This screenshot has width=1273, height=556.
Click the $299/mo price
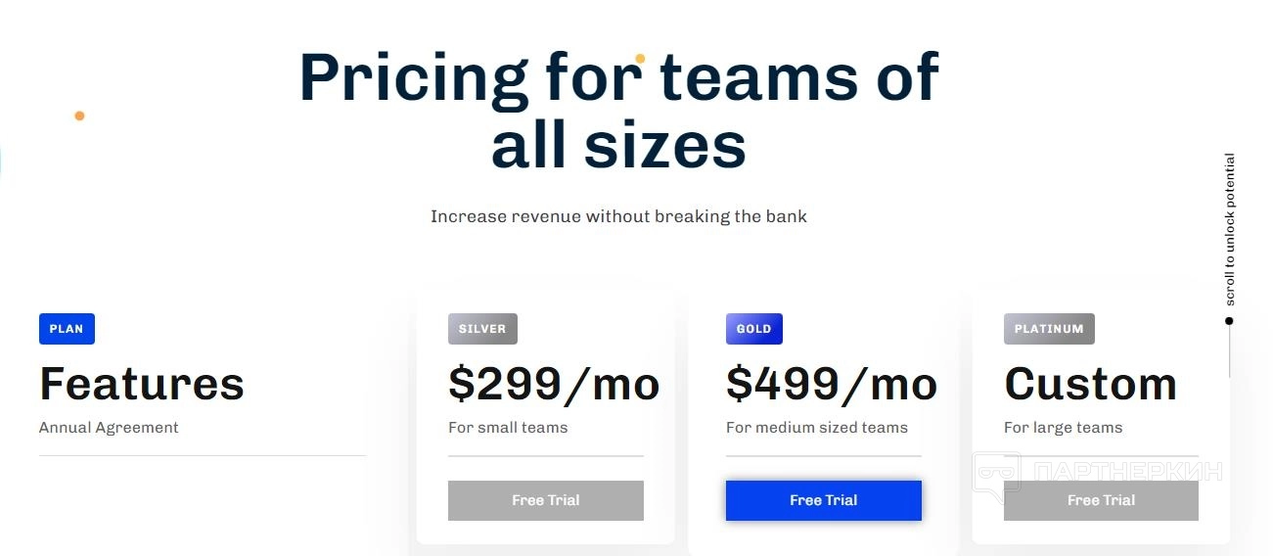point(554,384)
